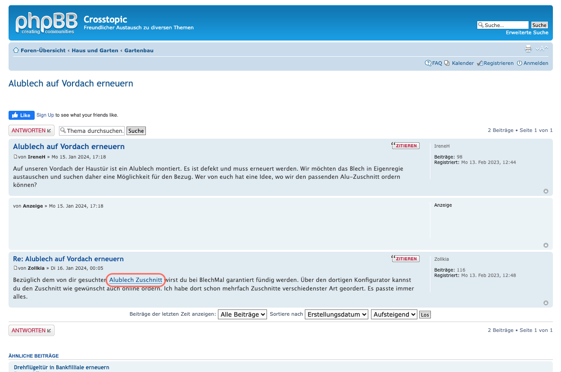Decrease font size with the down chevron icon
Screen dimensions: 561x372
click(x=537, y=48)
